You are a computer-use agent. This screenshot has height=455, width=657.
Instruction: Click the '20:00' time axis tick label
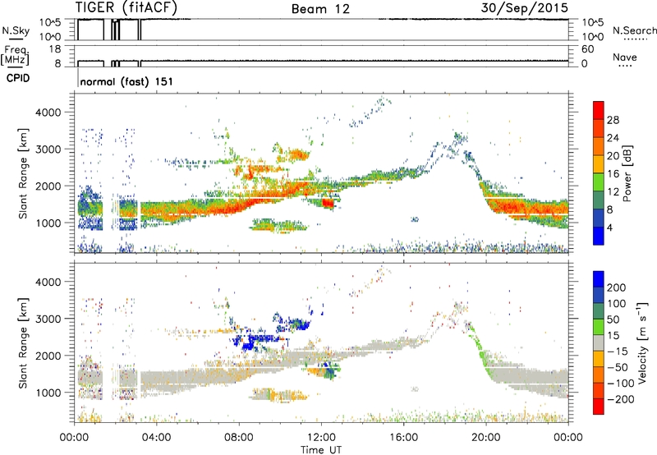pos(485,438)
